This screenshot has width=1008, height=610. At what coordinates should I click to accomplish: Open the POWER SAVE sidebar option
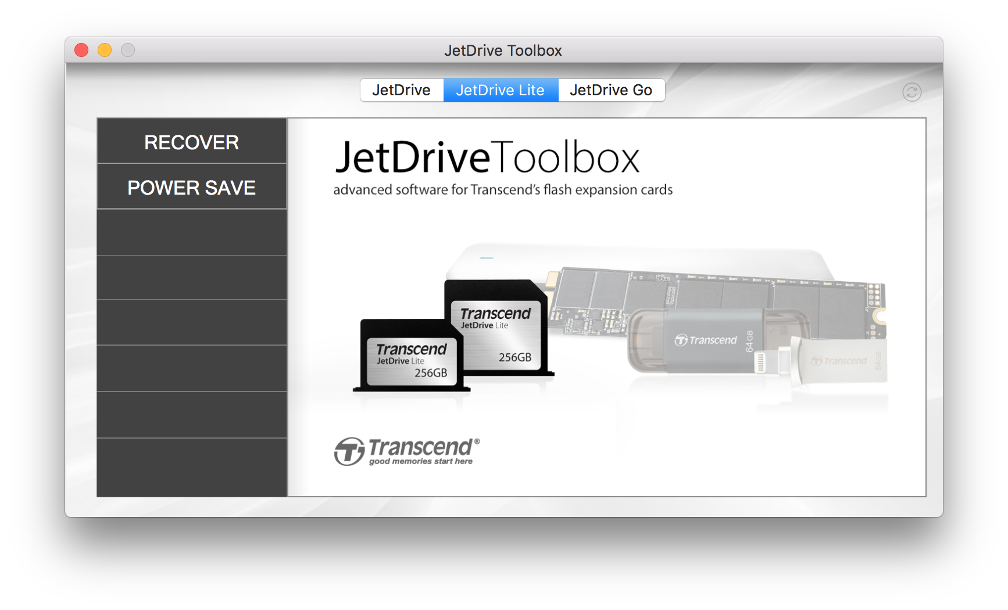[192, 187]
